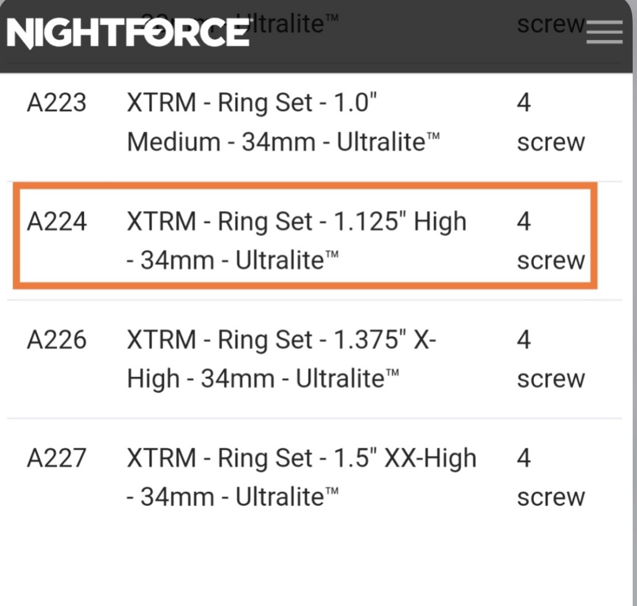The width and height of the screenshot is (637, 606).
Task: Click the 1.375" X-High ring set description
Action: click(281, 360)
